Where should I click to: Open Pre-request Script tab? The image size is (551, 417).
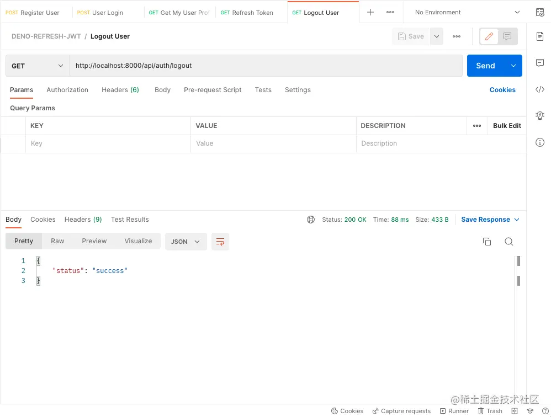coord(213,90)
